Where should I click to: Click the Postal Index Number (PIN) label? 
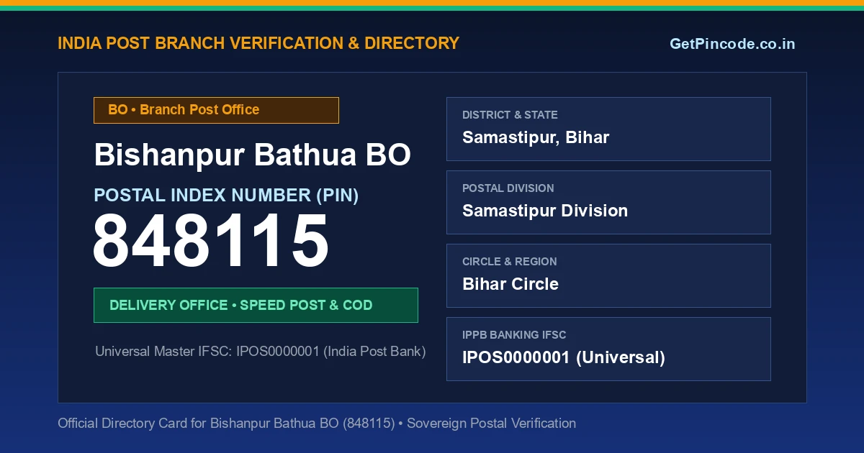click(x=226, y=195)
